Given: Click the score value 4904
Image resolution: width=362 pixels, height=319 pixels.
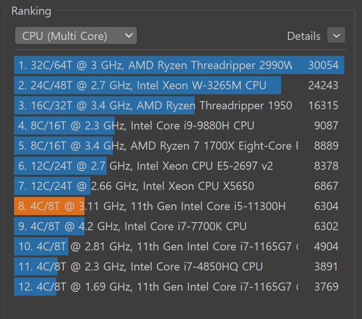Looking at the screenshot, I should click(326, 246).
